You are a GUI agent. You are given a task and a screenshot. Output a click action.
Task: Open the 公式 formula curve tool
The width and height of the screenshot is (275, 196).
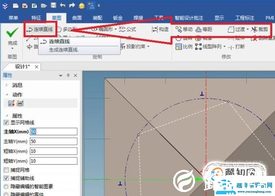coord(128,29)
